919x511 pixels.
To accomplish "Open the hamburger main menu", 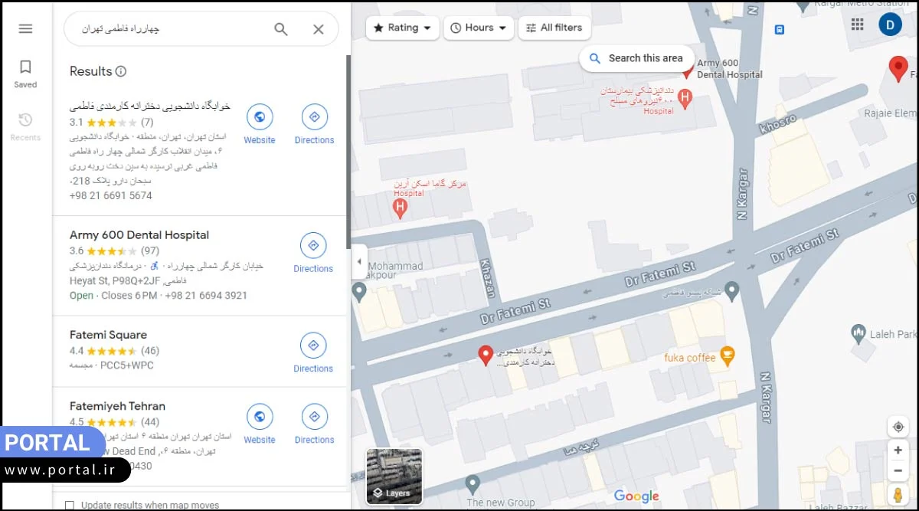I will [25, 28].
